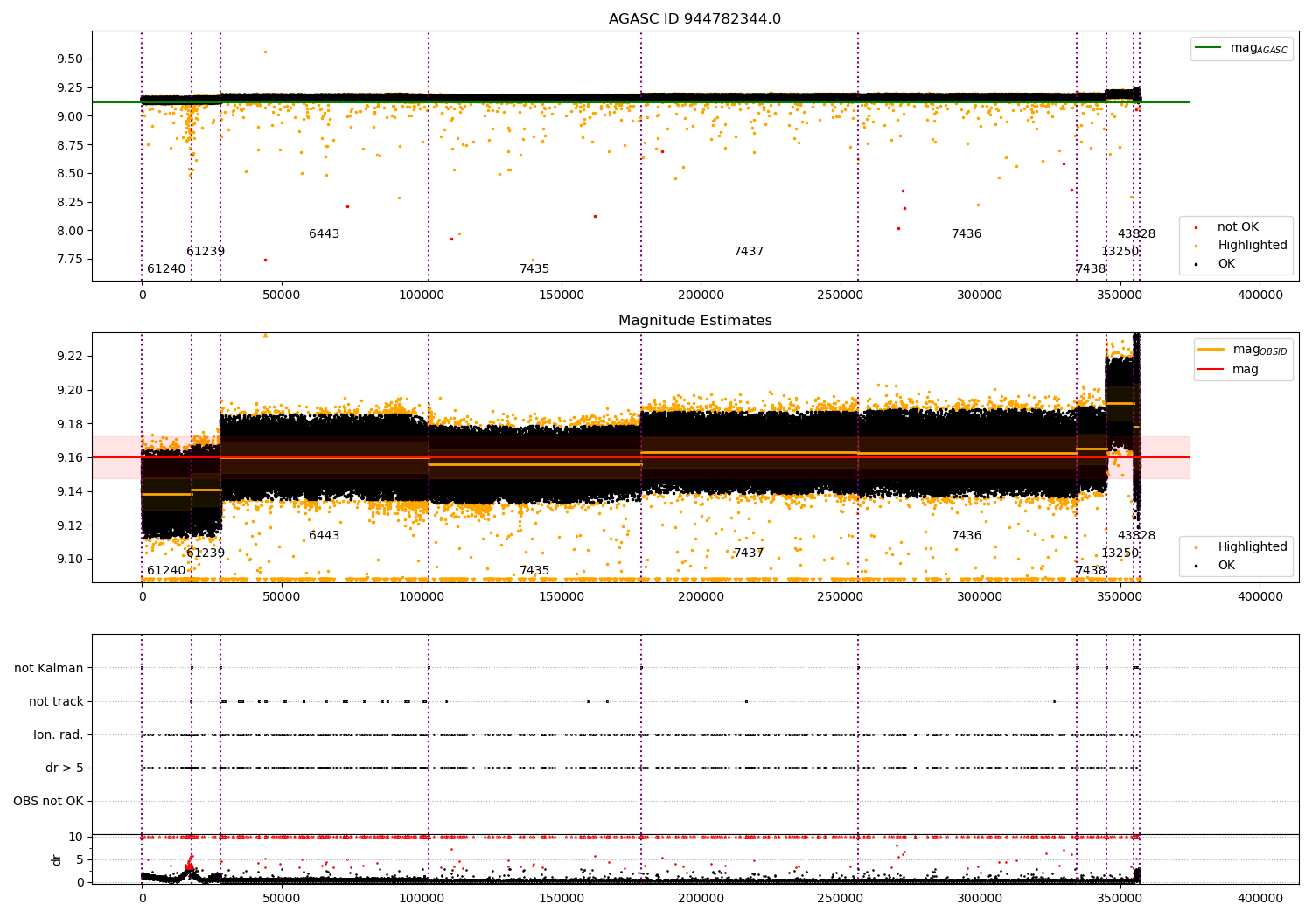Click the 'dr' y-axis label
This screenshot has height=918, width=1312.
57,859
